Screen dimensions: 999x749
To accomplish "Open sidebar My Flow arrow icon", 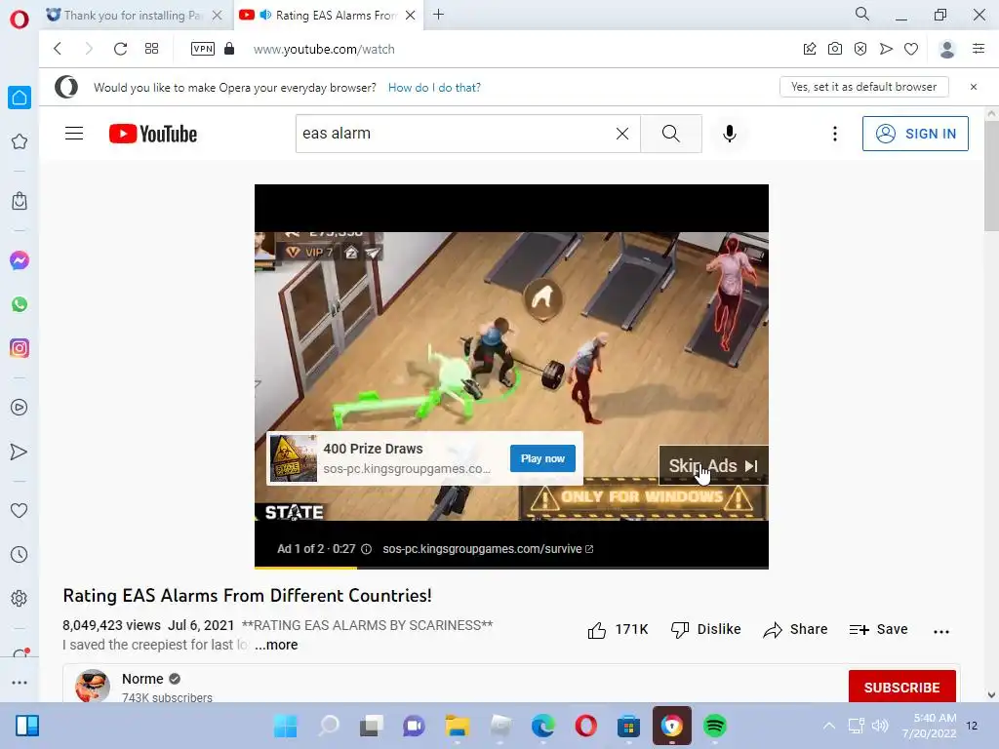I will 20,452.
